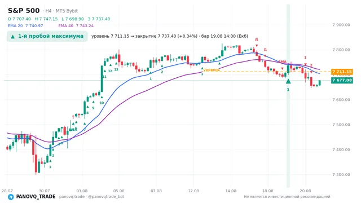The height and width of the screenshot is (203, 361).
Task: Click the large green breakout arrow marker
Action: click(x=288, y=81)
